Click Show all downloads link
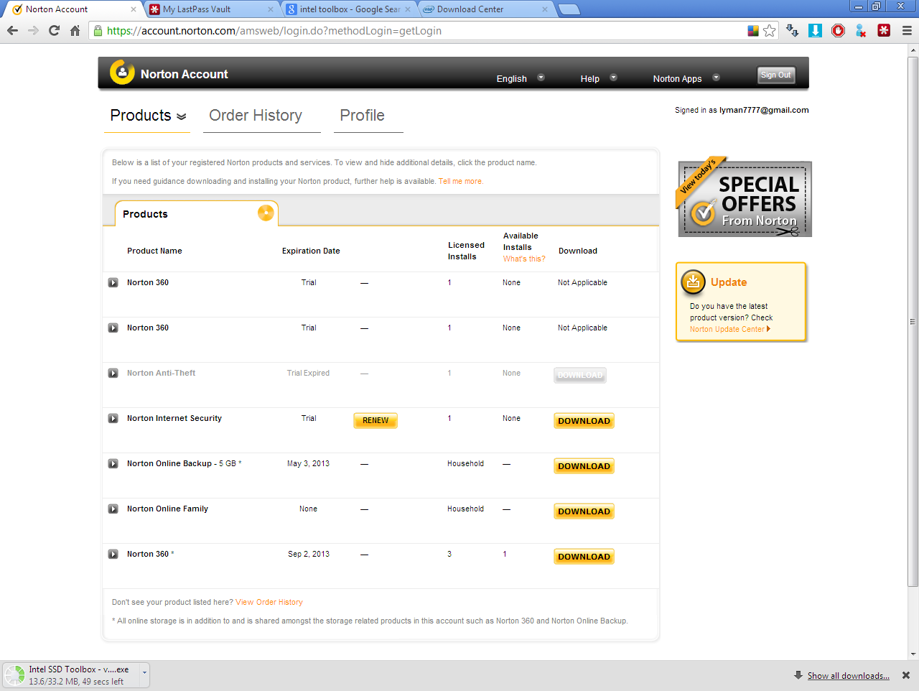This screenshot has height=691, width=919. pos(848,676)
